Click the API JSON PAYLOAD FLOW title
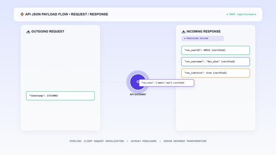The width and height of the screenshot is (276, 155). [x=67, y=14]
